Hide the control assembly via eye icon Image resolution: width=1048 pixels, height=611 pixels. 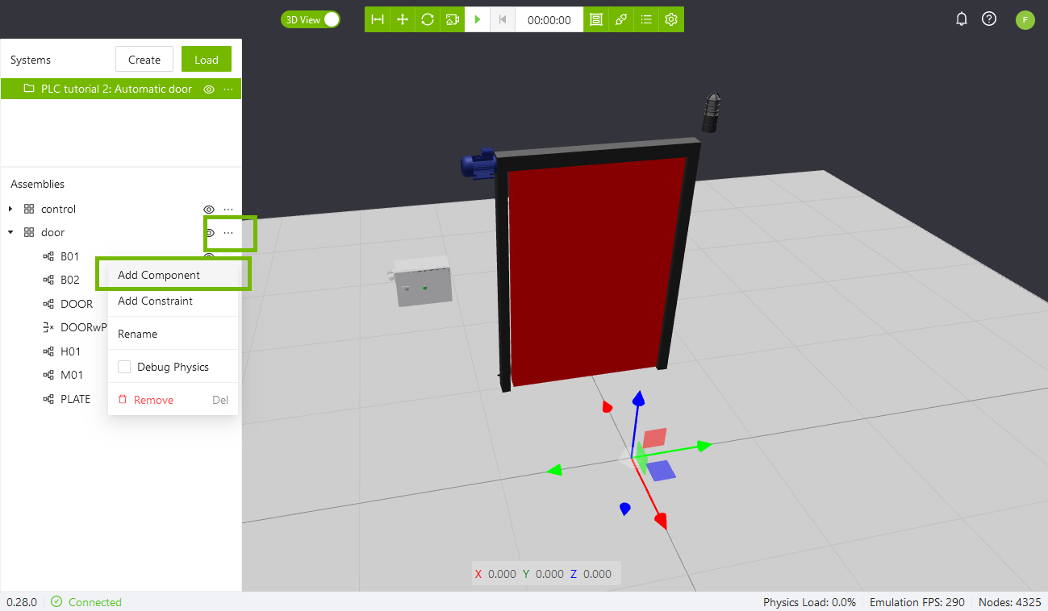(x=208, y=210)
